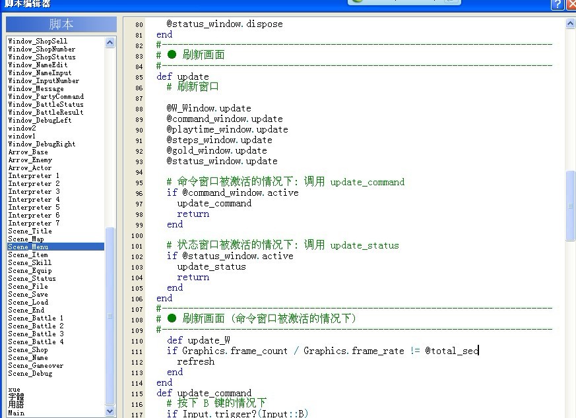Click the code editor vertical scrollbar thumb
Viewport: 576px width, 418px height.
(x=570, y=206)
